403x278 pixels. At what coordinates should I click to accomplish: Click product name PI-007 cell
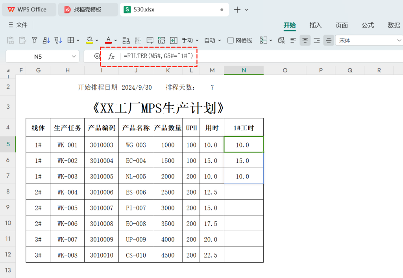(136, 208)
